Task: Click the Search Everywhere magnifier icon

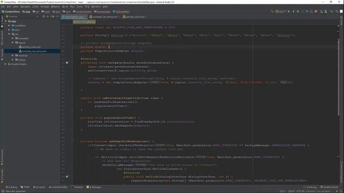Action: (337, 11)
